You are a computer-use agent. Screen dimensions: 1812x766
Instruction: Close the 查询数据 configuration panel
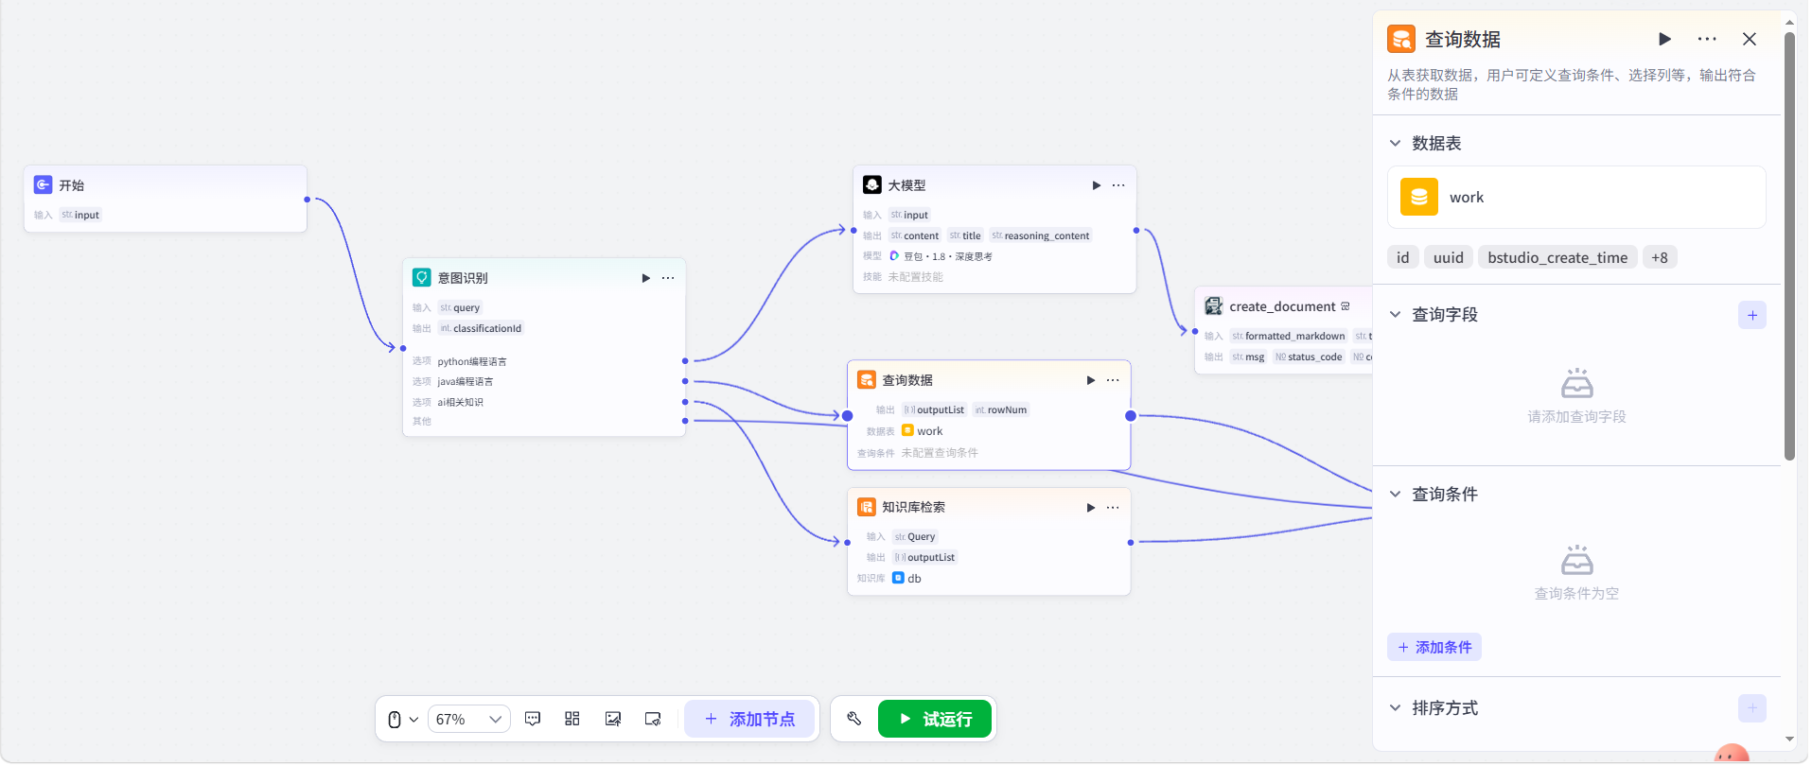(x=1750, y=39)
